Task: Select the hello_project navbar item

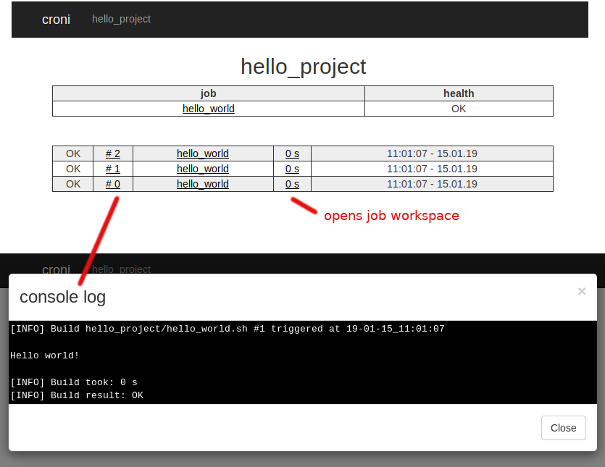Action: (121, 20)
